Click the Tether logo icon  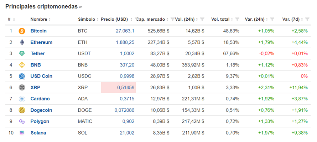tap(22, 54)
